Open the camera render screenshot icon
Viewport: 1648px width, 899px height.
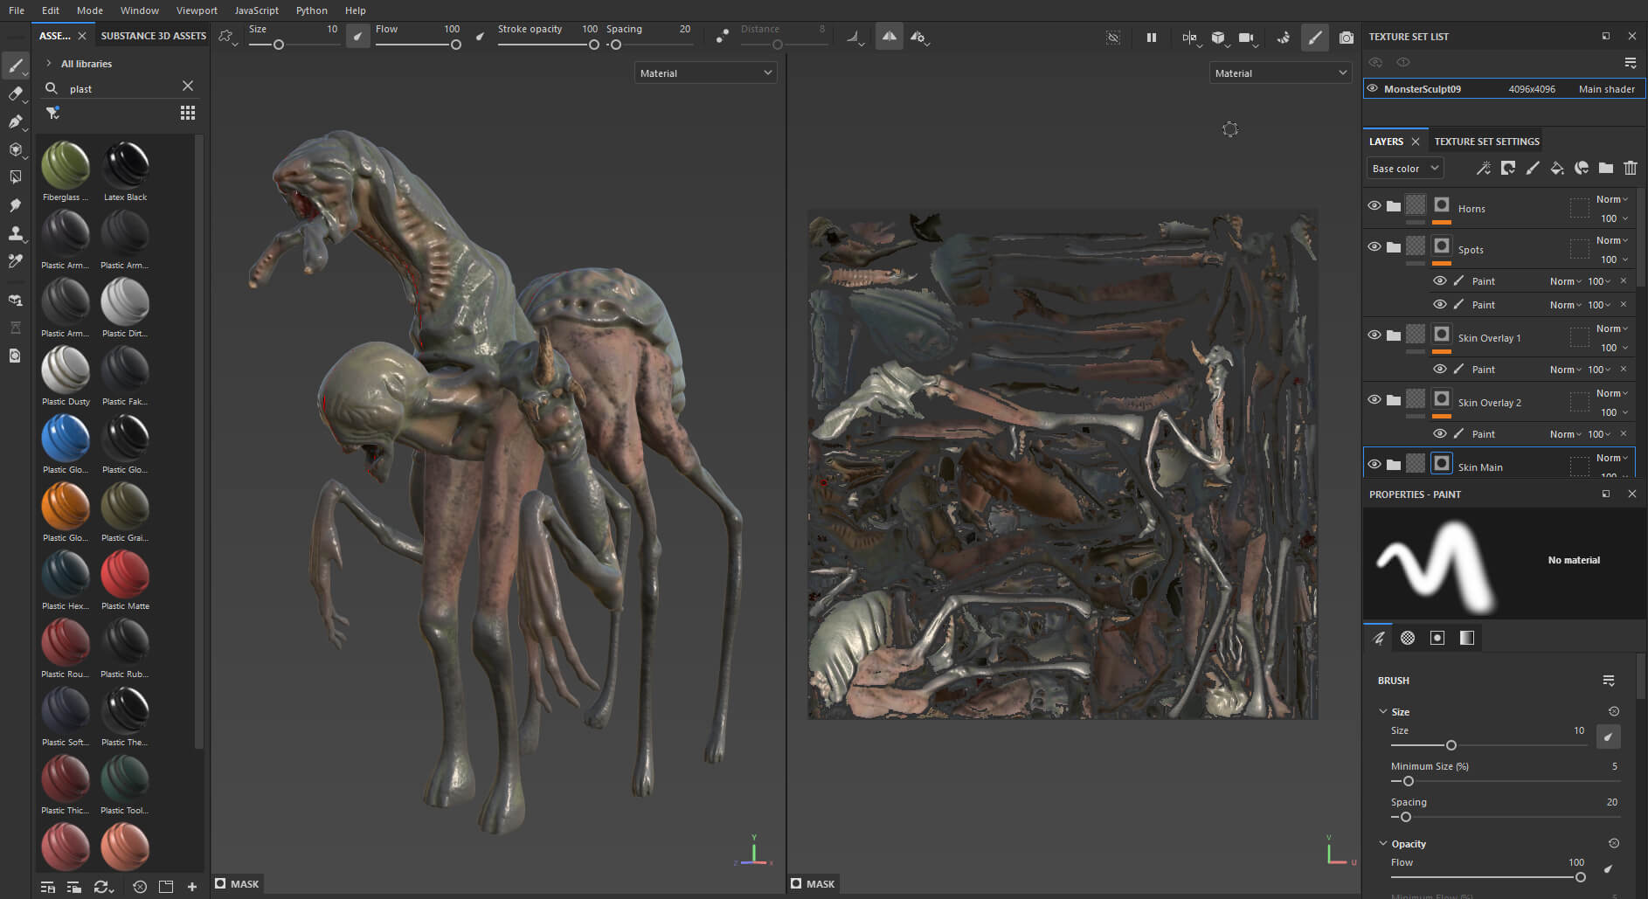(1346, 38)
